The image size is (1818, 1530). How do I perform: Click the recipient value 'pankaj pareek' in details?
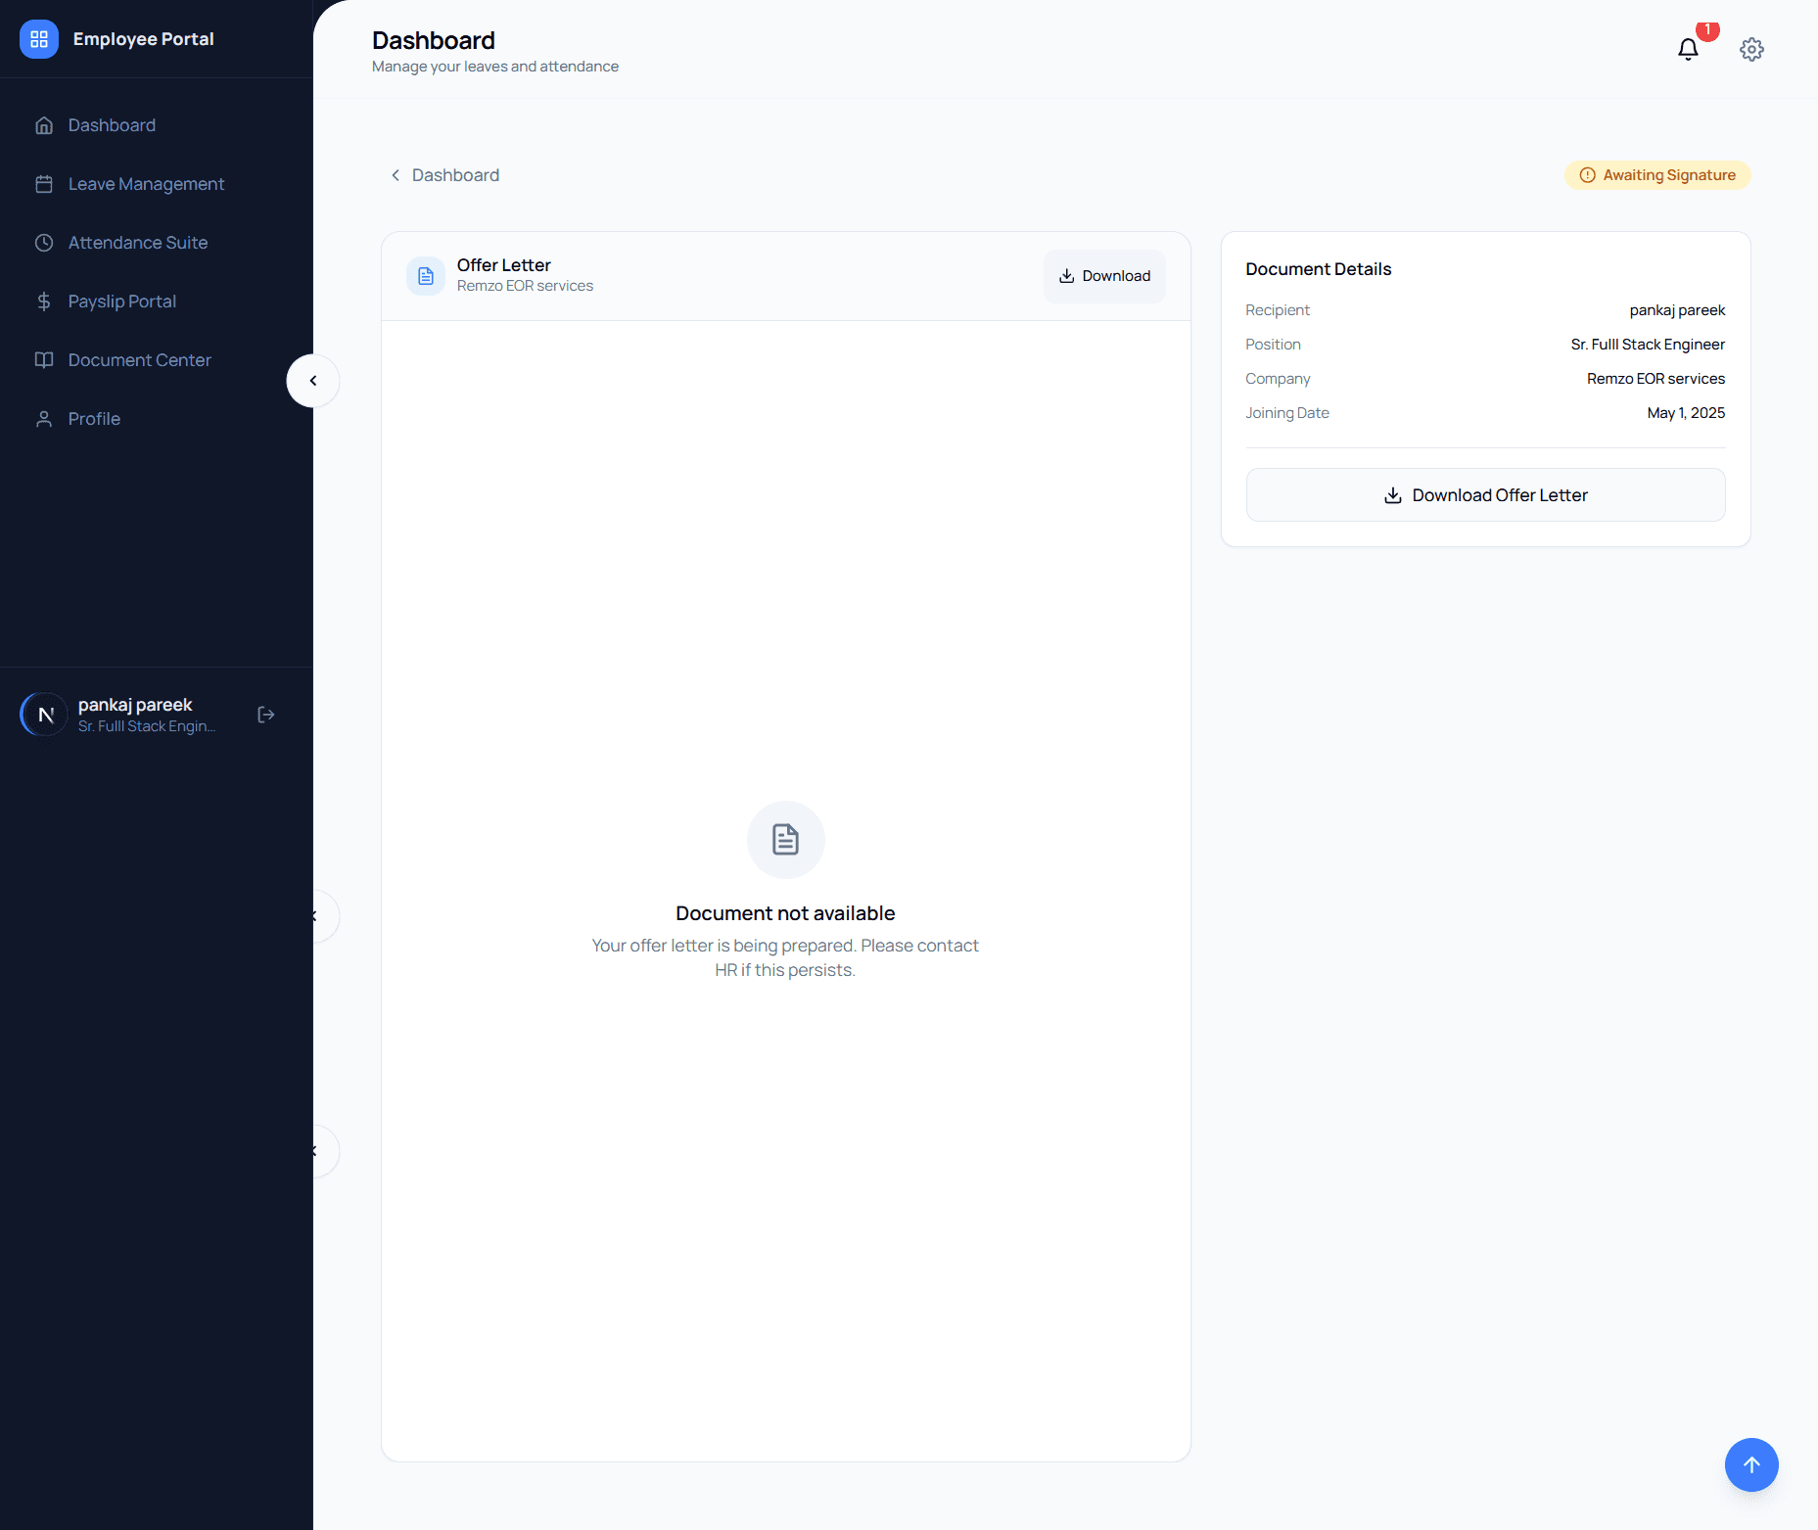(1677, 310)
